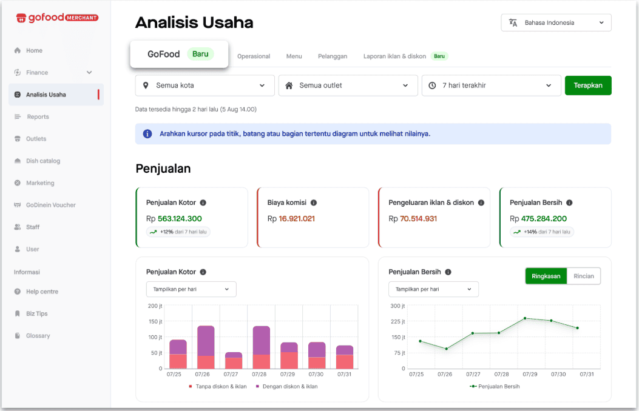Switch to the Pelanggan tab
Image resolution: width=639 pixels, height=411 pixels.
point(333,56)
